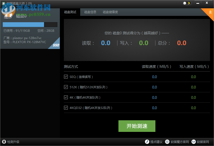Click the 厂商：plextor px-128m7vc text
This screenshot has height=146, width=214.
[22, 38]
